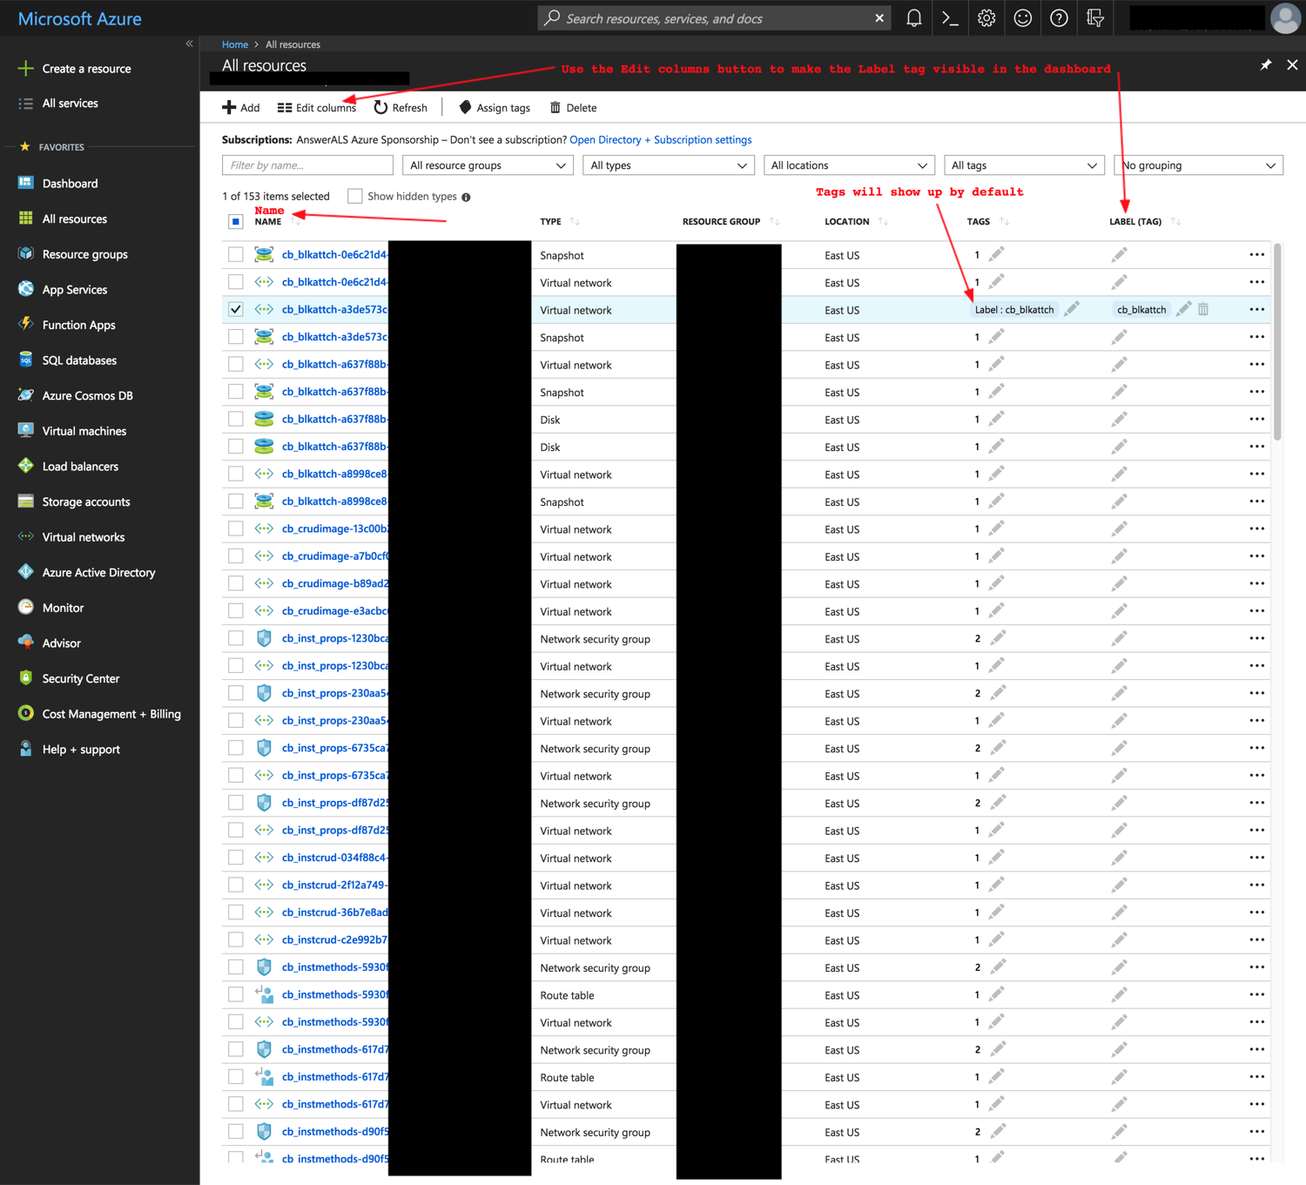
Task: Open more options for first Snapshot row
Action: point(1256,255)
